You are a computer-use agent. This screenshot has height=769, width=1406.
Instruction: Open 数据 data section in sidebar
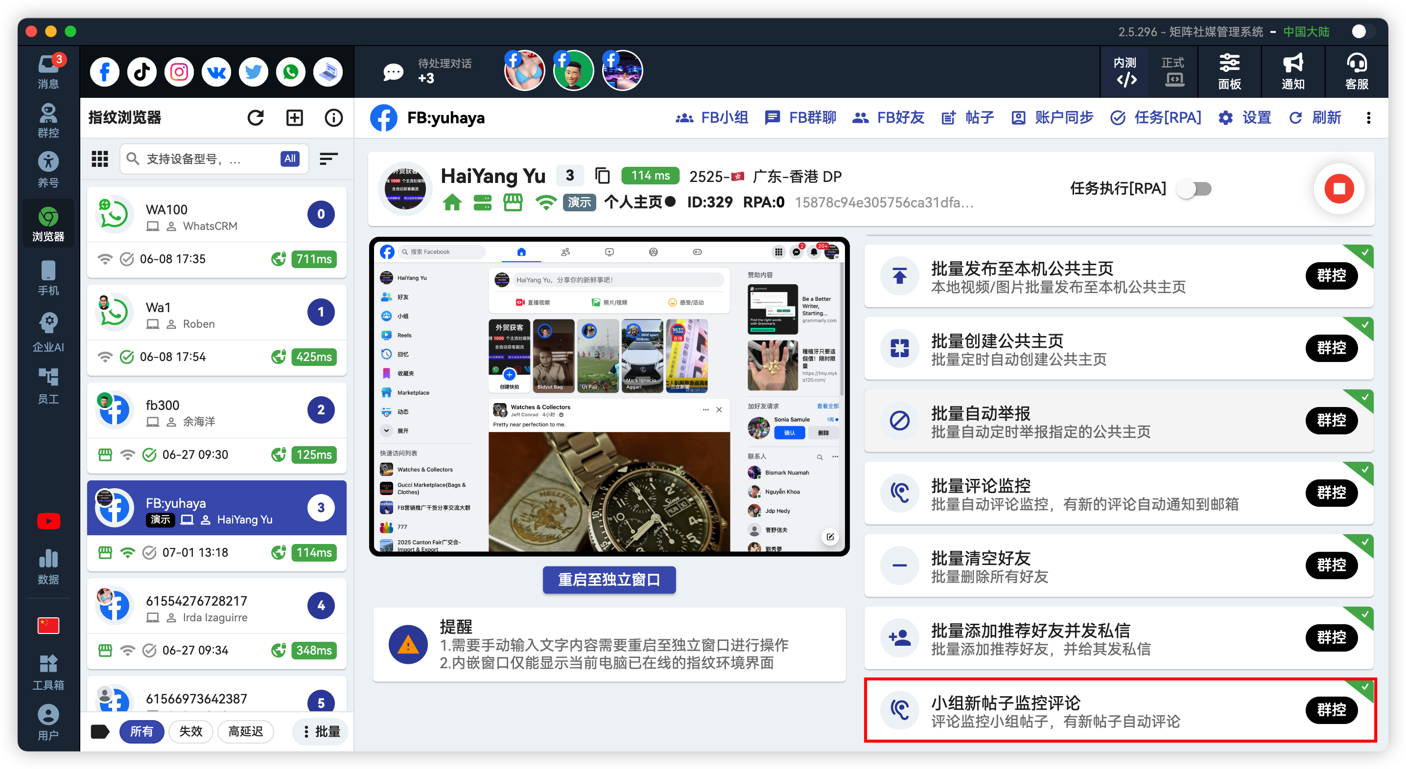tap(48, 567)
